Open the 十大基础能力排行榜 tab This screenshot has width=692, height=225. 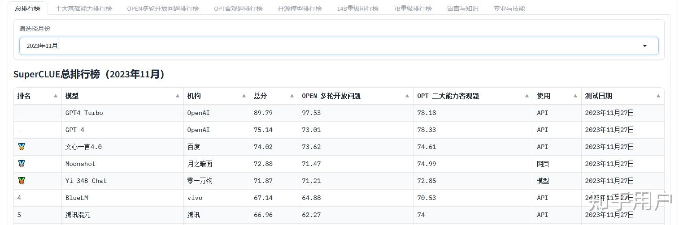click(x=84, y=8)
